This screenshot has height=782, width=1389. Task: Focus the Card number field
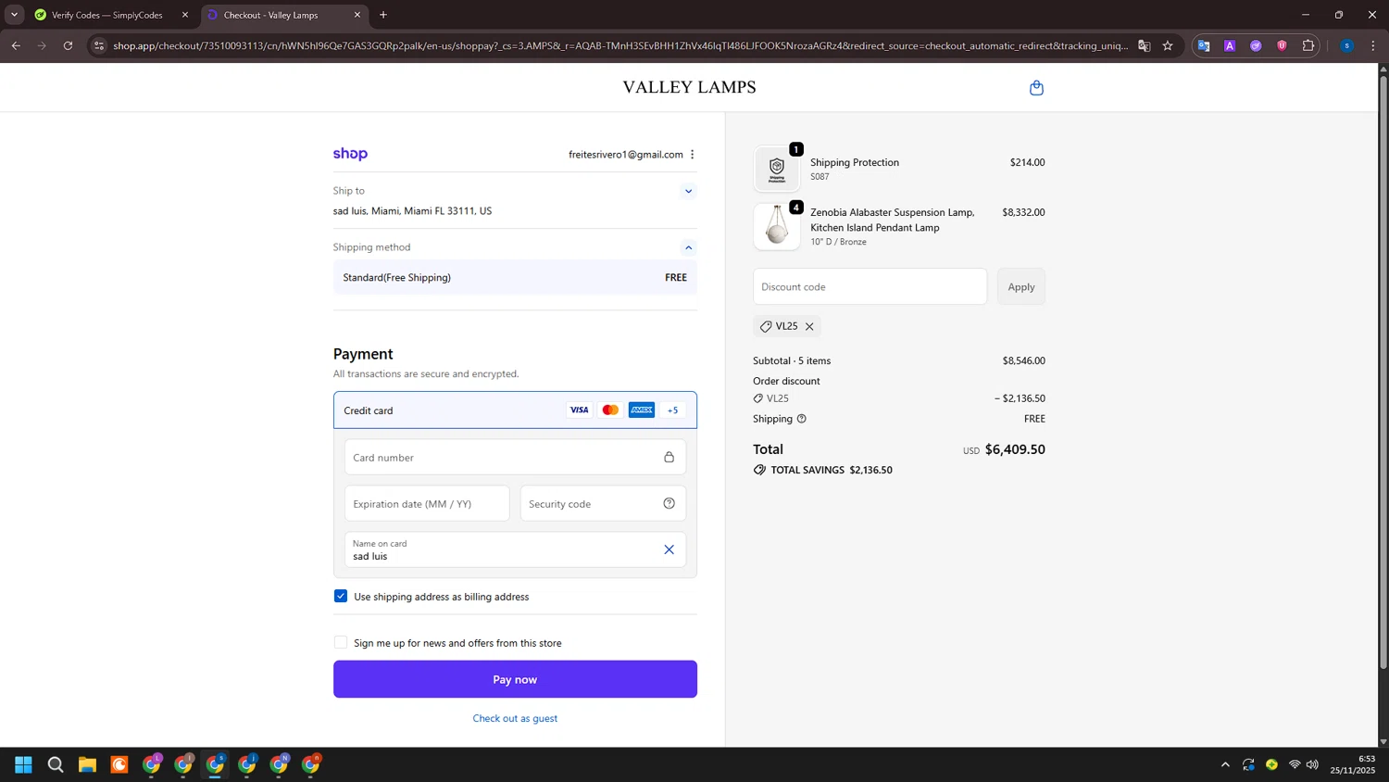click(515, 457)
